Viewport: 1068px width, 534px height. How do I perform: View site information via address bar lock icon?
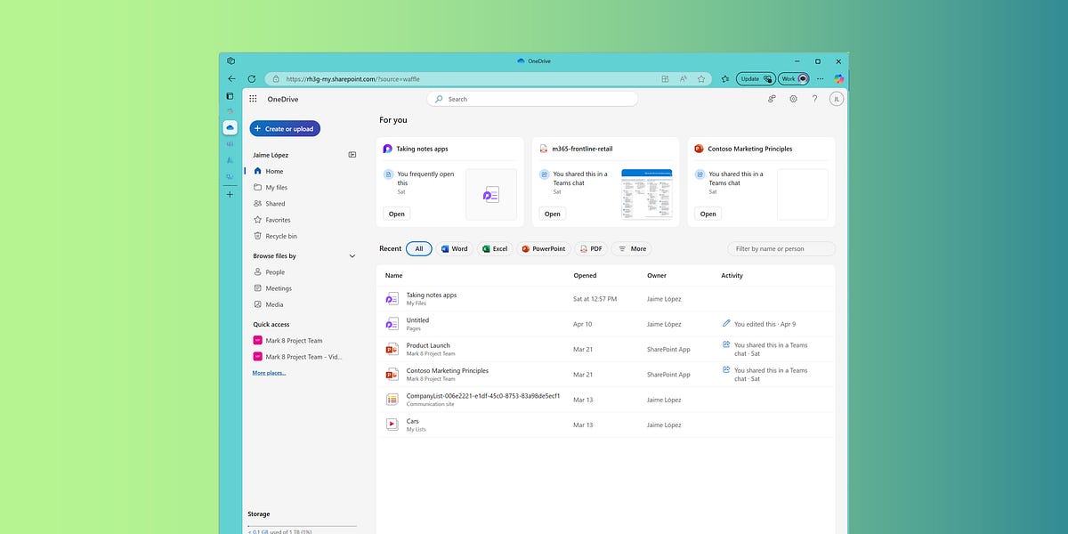[276, 78]
